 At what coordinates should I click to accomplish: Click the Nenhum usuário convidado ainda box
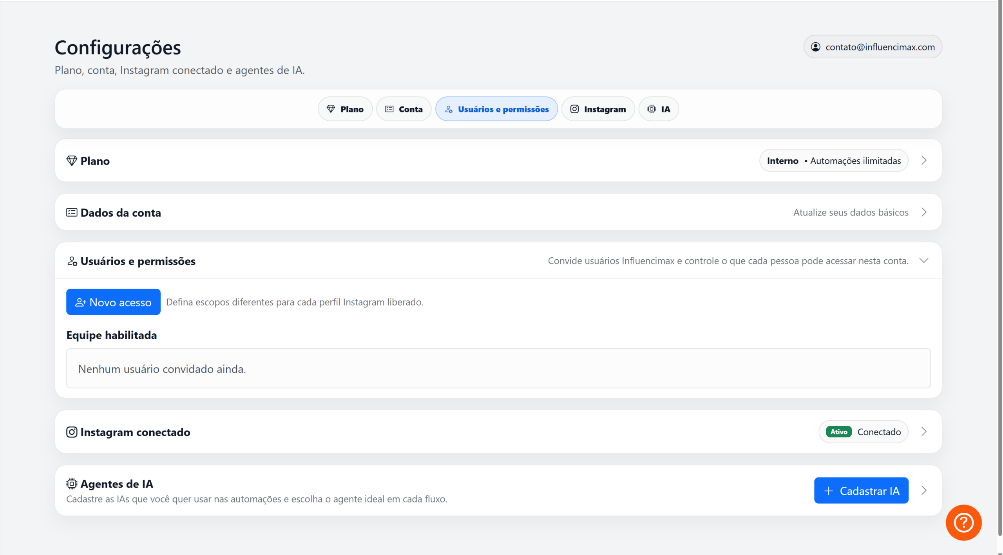click(x=498, y=369)
